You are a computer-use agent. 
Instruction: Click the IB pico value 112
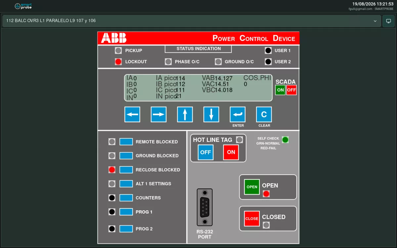180,84
